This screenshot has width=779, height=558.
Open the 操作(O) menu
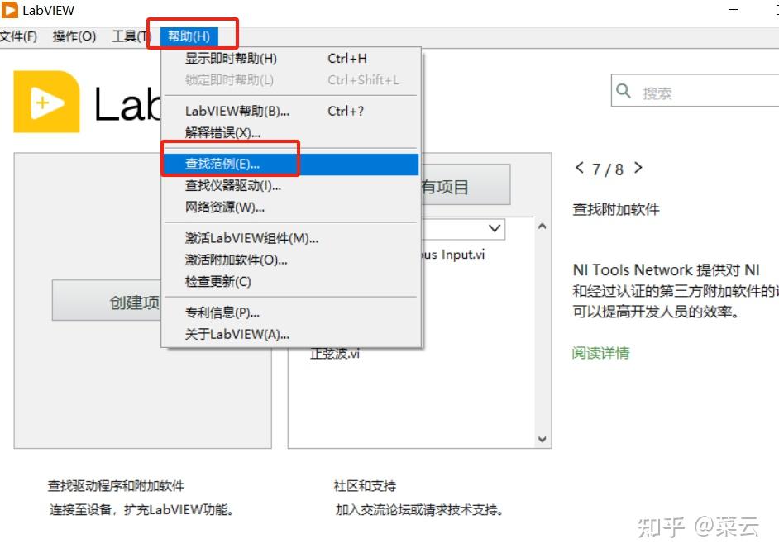(74, 36)
